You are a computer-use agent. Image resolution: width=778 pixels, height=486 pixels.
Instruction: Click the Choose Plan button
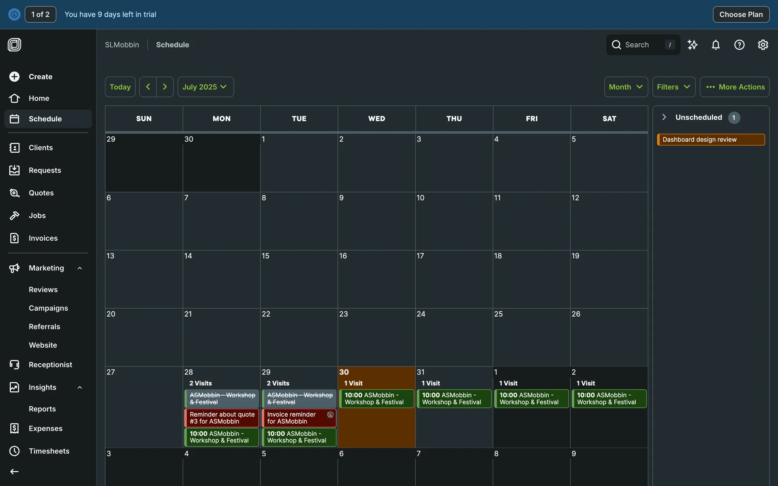[x=741, y=15]
